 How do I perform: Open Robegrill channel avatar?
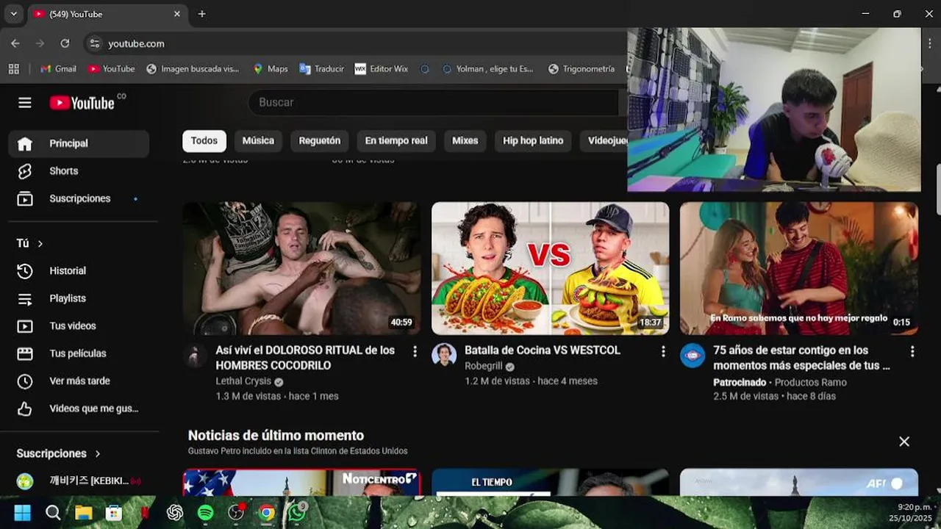click(x=444, y=355)
